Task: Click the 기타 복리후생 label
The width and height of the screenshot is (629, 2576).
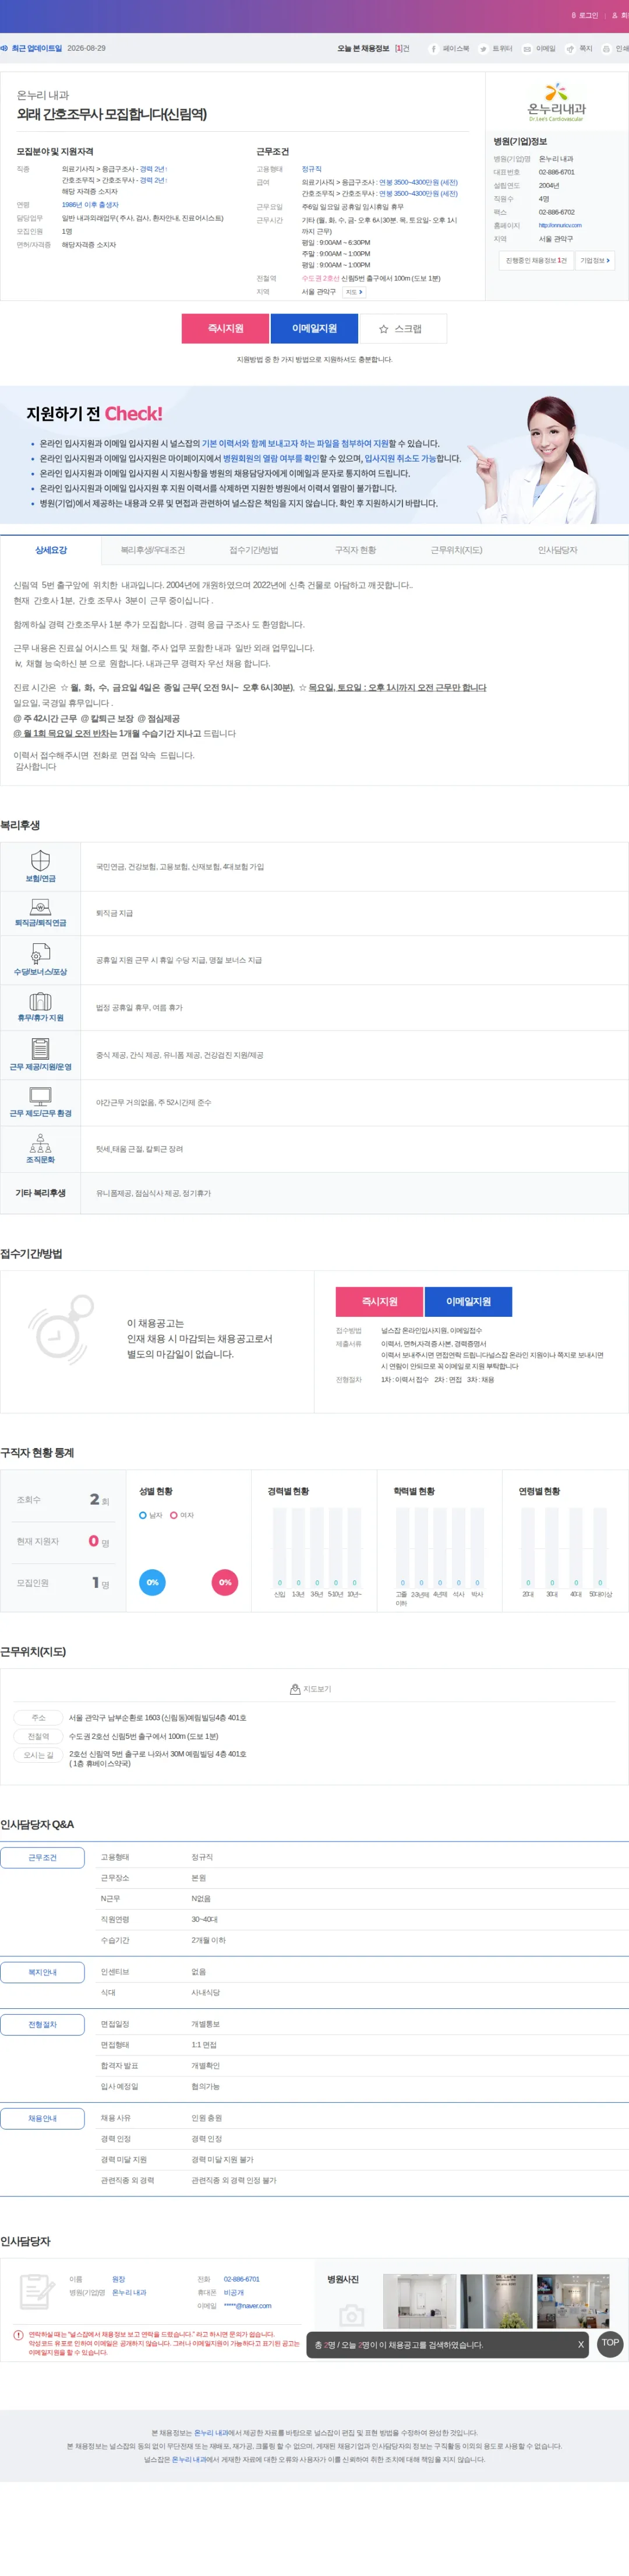Action: pos(40,1193)
